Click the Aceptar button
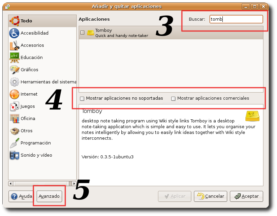This screenshot has height=216, width=277. click(x=246, y=196)
